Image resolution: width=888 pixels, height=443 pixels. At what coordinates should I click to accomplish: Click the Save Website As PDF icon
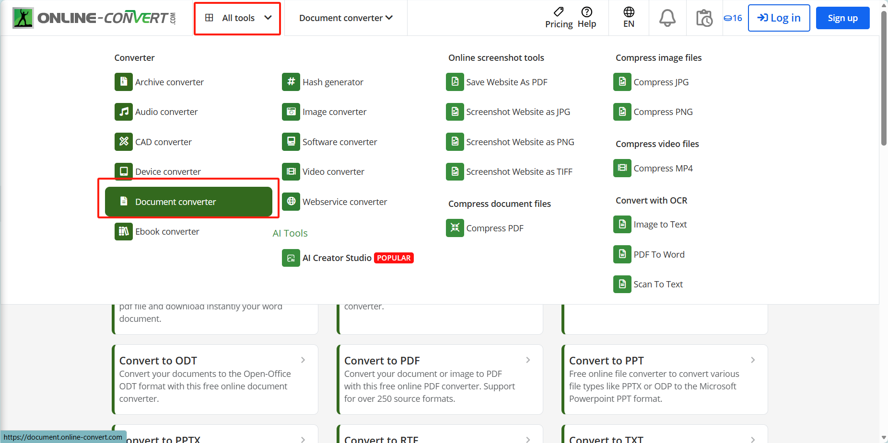pos(455,82)
